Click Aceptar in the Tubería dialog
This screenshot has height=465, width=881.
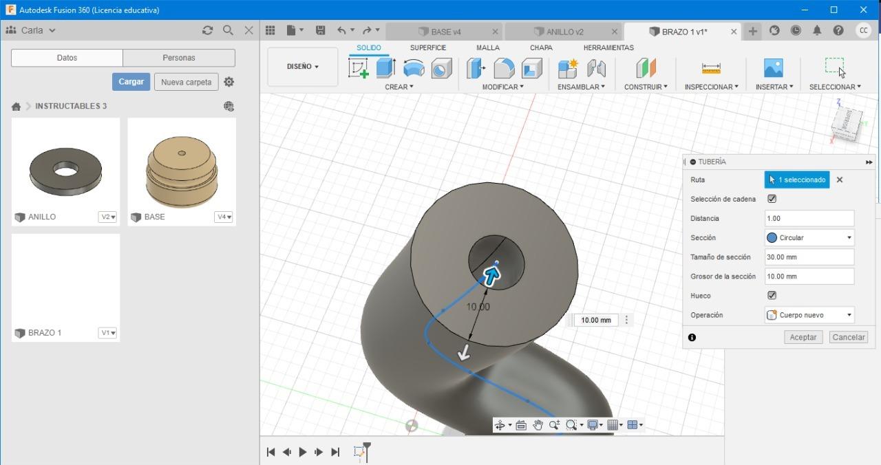point(803,337)
